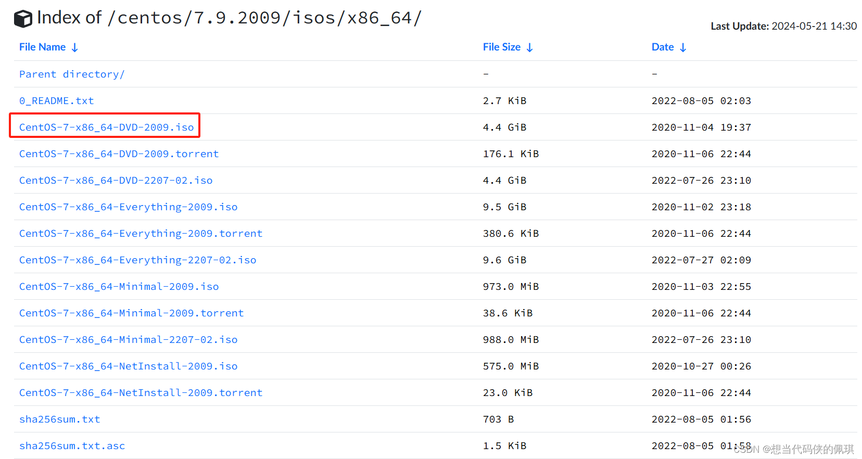Download CentOS-7-x86_64-Everything-2009.iso
Image resolution: width=862 pixels, height=459 pixels.
click(x=128, y=207)
